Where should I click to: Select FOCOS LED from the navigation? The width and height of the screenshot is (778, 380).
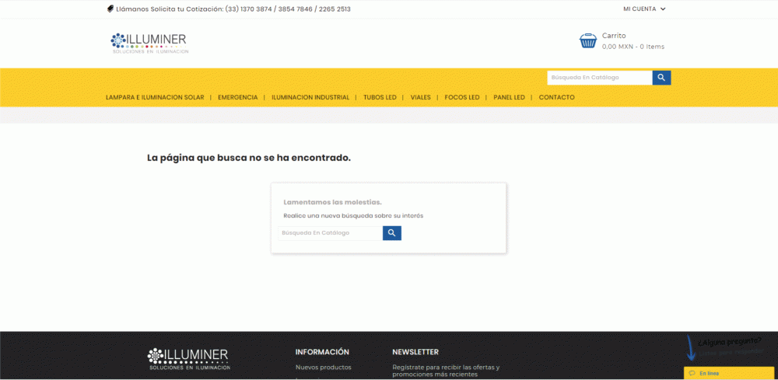tap(462, 98)
